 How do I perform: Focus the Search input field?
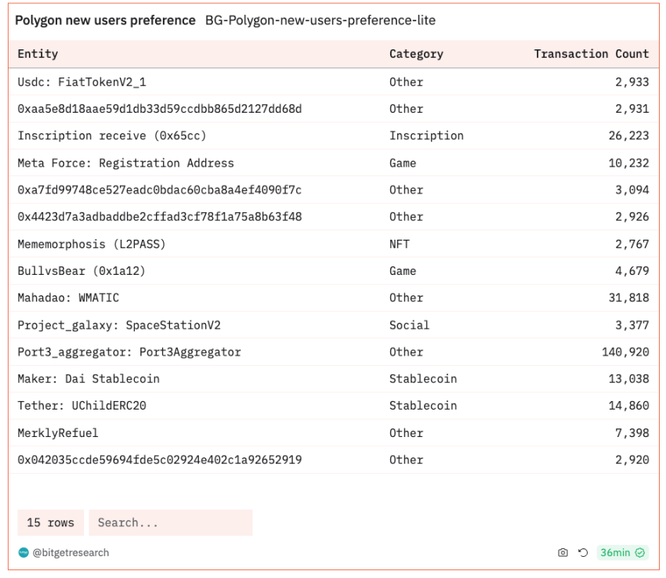[x=170, y=522]
